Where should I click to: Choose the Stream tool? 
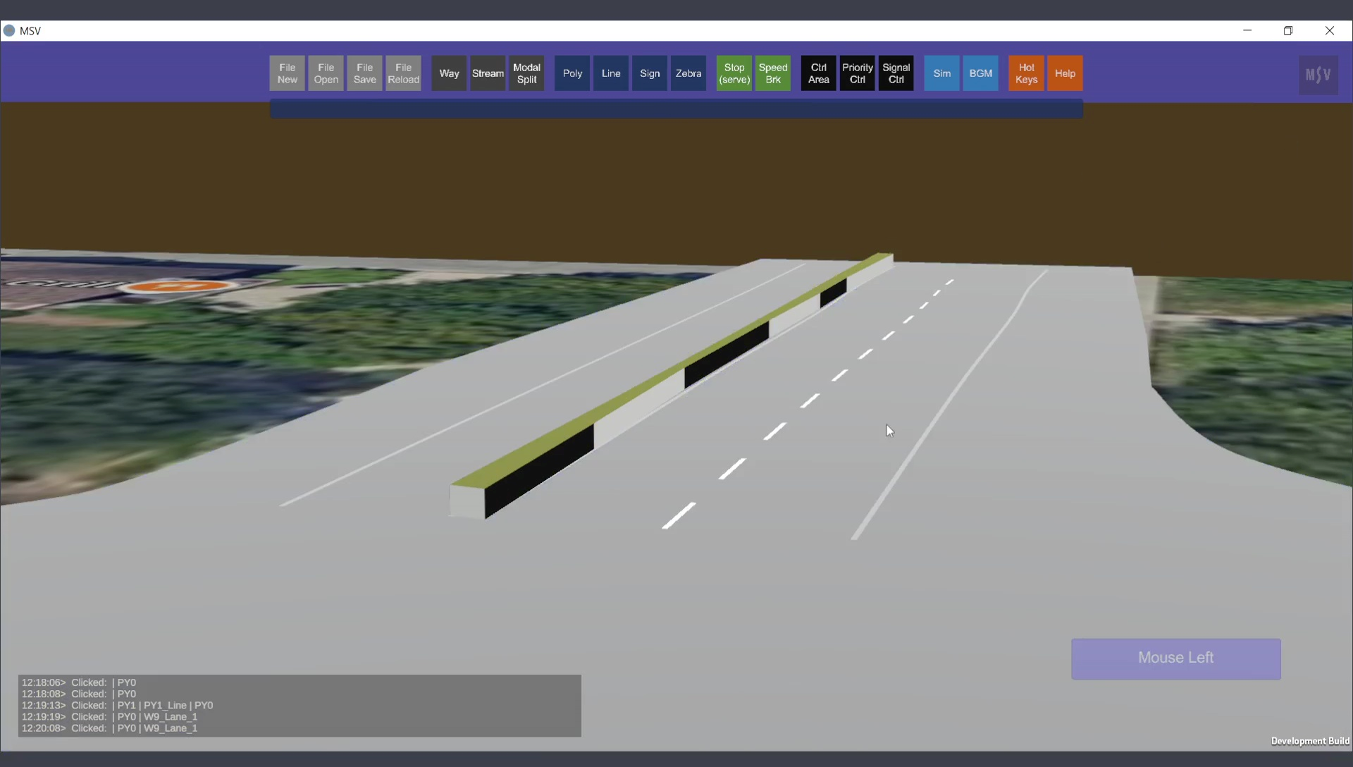tap(488, 73)
